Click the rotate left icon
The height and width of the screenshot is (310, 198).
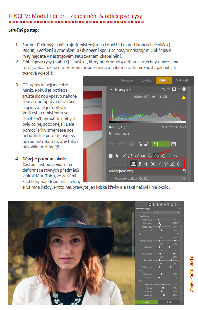[140, 144]
